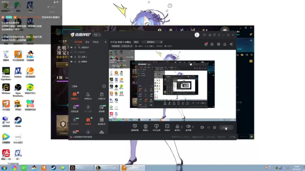Open the 弹幕助手 tool in the toolbox

pyautogui.click(x=75, y=96)
